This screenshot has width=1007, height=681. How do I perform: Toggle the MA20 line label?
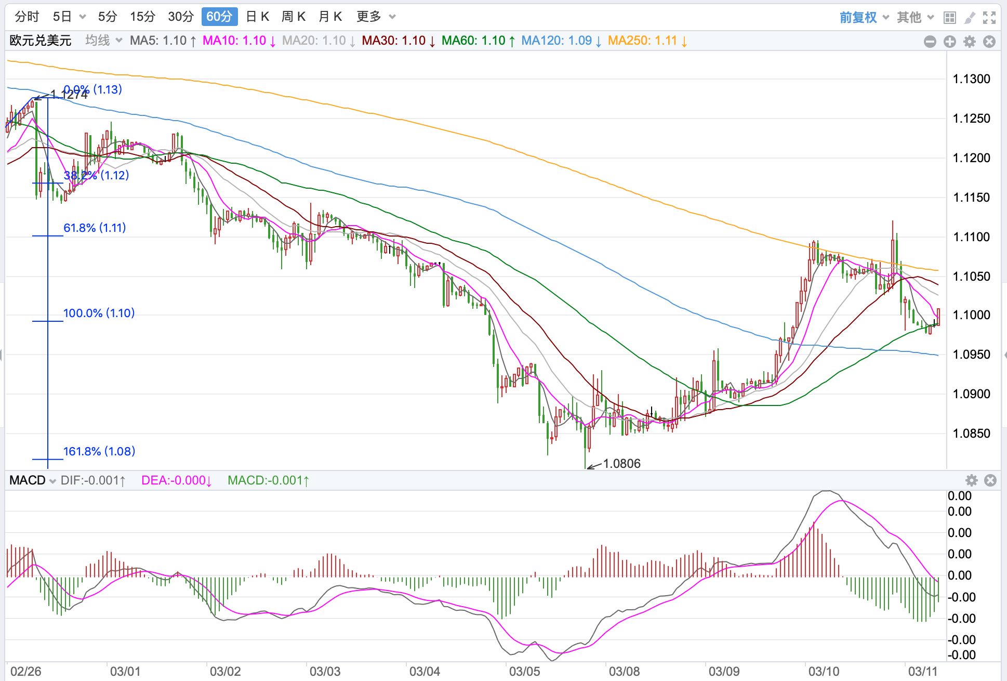click(x=319, y=41)
